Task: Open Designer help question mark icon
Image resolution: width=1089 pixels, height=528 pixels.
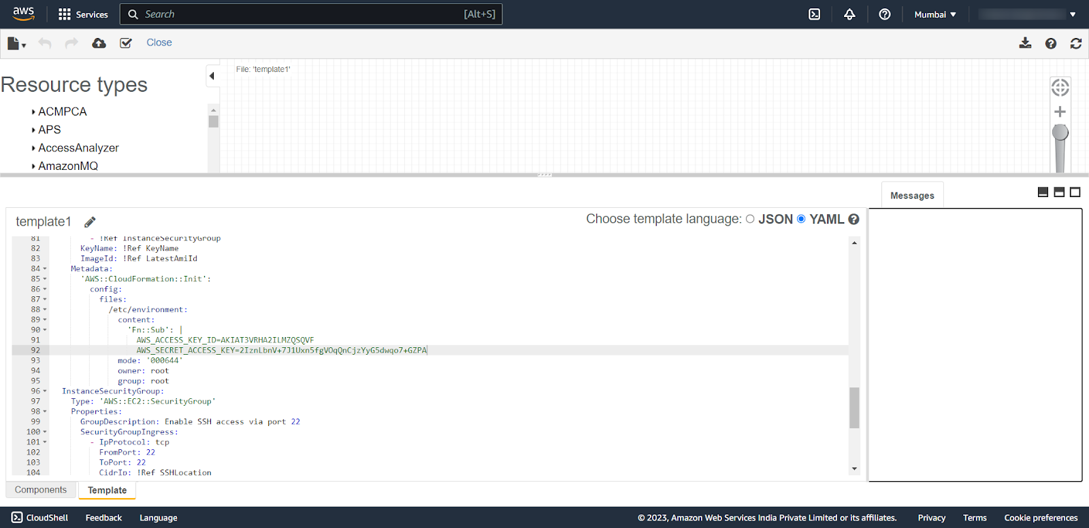Action: [1051, 43]
